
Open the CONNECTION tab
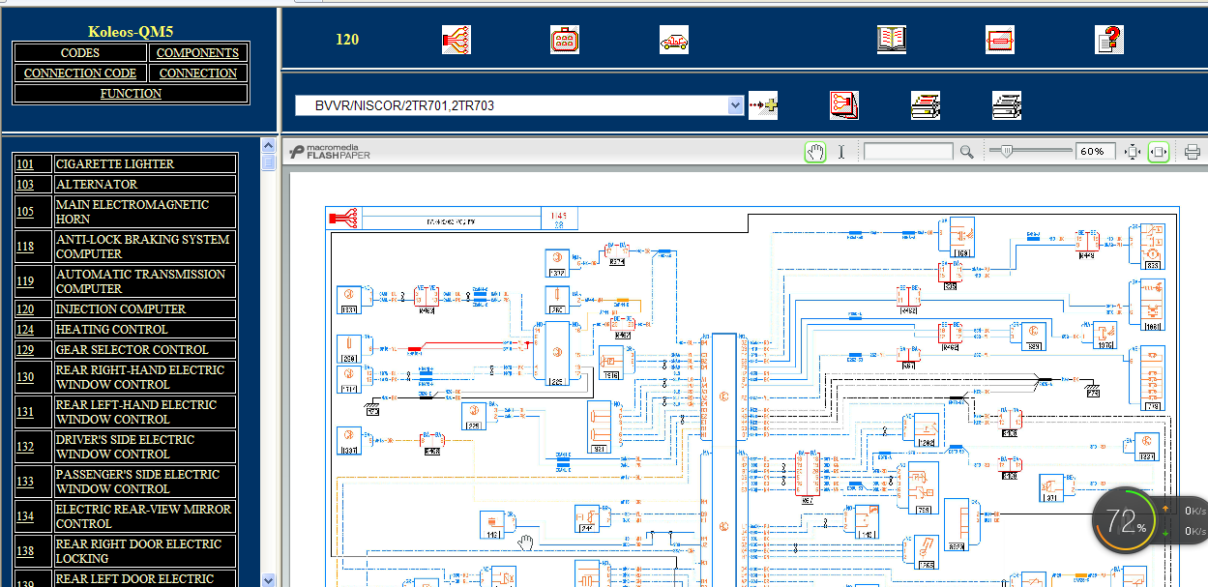pos(198,73)
